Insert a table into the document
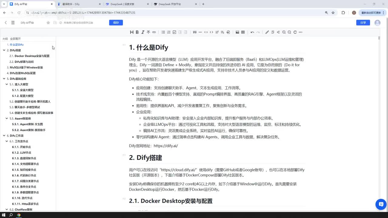The image size is (388, 218). pos(243,32)
